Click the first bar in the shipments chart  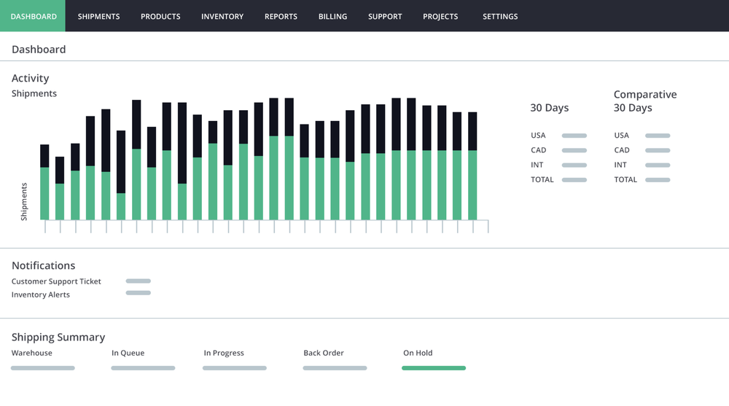(x=44, y=182)
